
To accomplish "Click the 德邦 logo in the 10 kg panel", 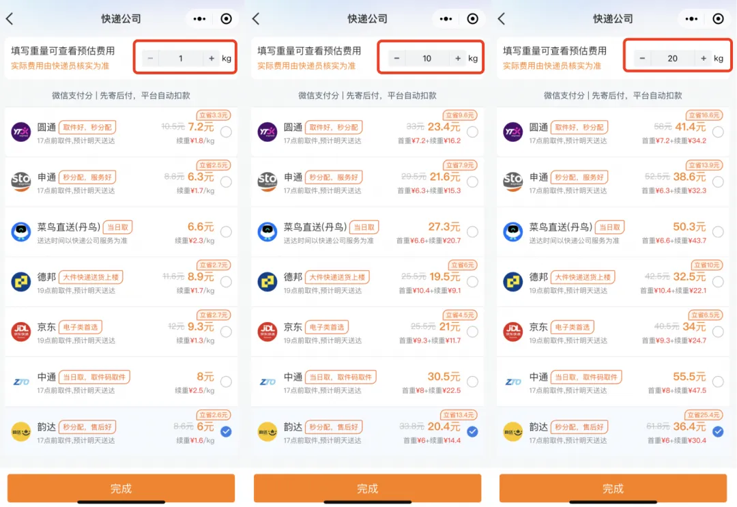I will 267,282.
